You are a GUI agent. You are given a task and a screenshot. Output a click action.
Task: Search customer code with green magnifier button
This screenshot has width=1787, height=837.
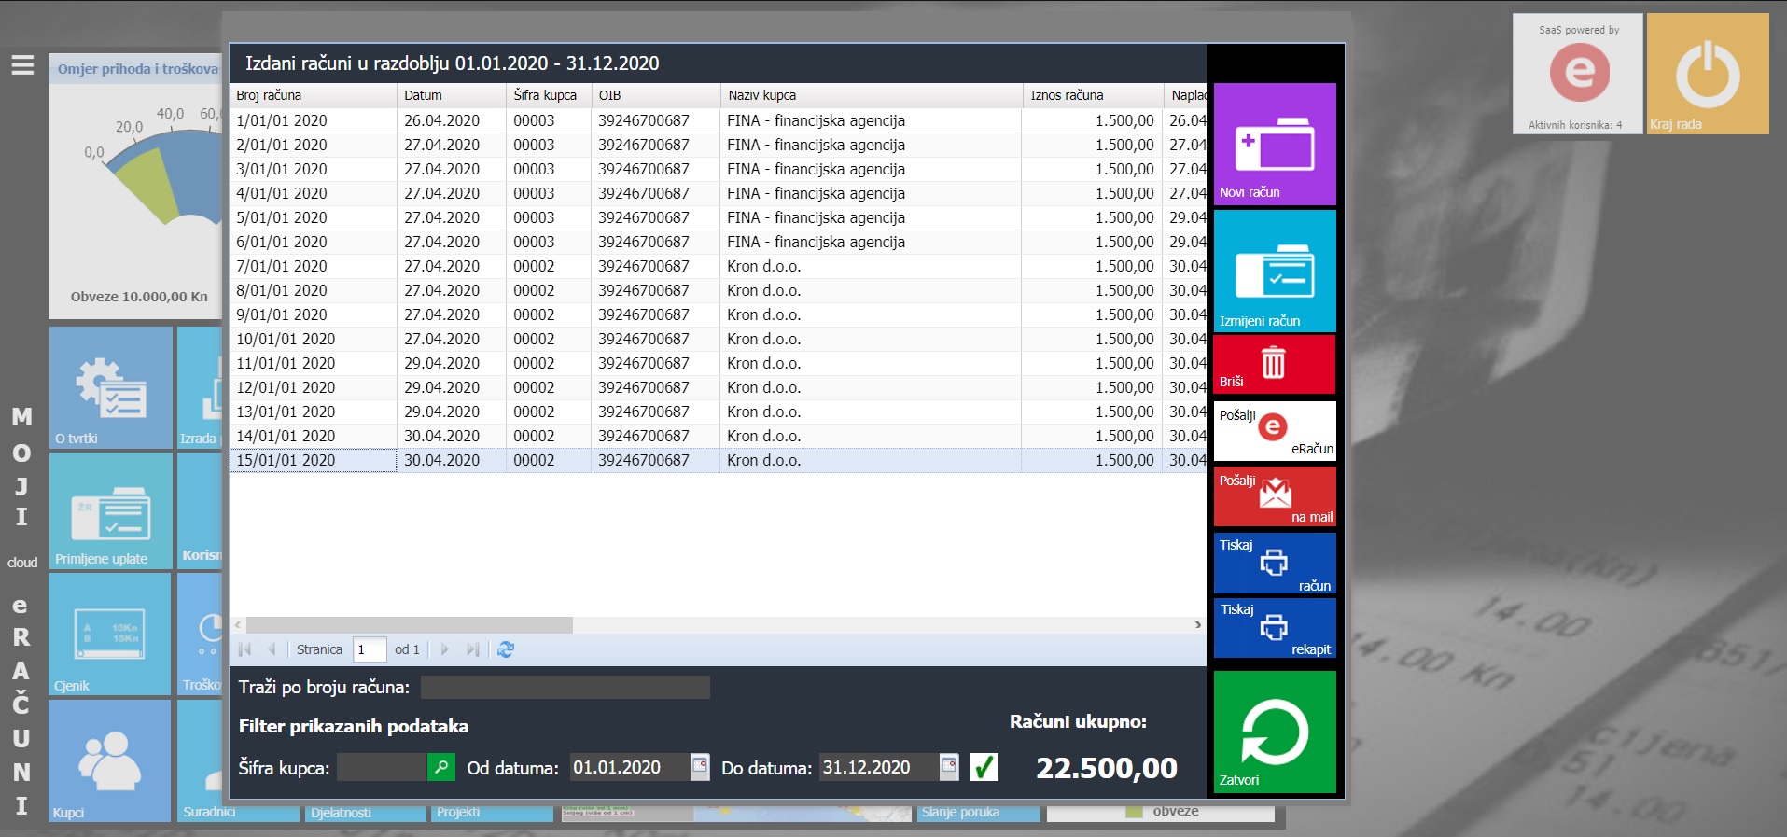441,767
